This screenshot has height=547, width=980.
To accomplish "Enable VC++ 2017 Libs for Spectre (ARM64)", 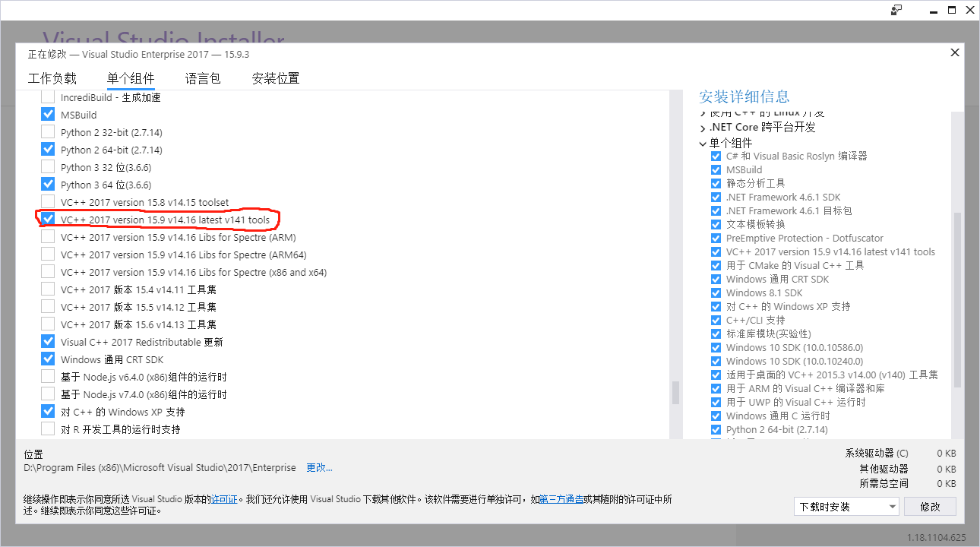I will (47, 255).
